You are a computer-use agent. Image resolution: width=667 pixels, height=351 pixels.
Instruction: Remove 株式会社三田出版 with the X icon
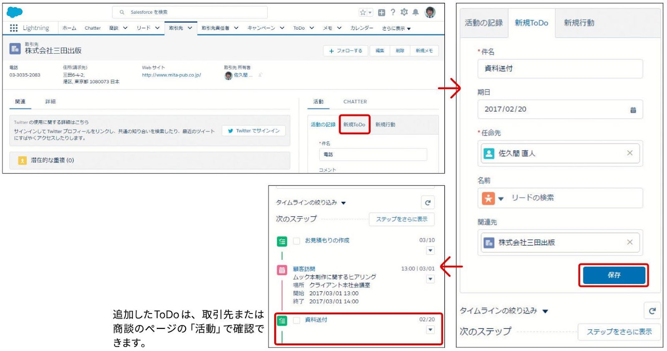pyautogui.click(x=630, y=242)
